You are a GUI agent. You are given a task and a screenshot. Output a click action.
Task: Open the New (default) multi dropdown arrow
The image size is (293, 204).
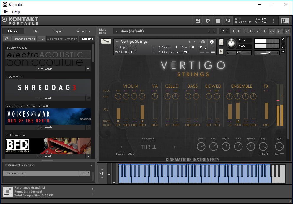tap(116, 31)
